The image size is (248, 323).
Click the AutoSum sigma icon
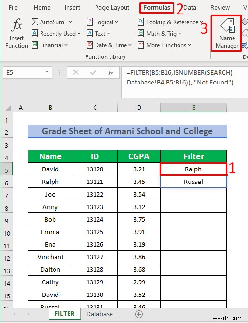pos(35,22)
